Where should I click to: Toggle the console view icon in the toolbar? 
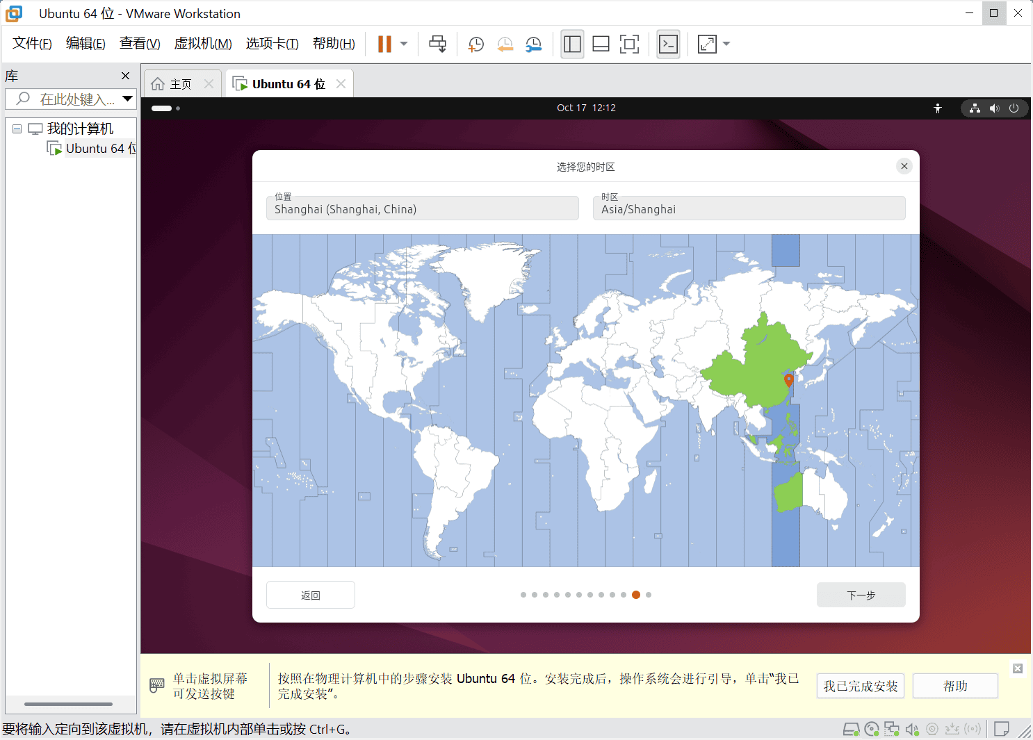[668, 44]
